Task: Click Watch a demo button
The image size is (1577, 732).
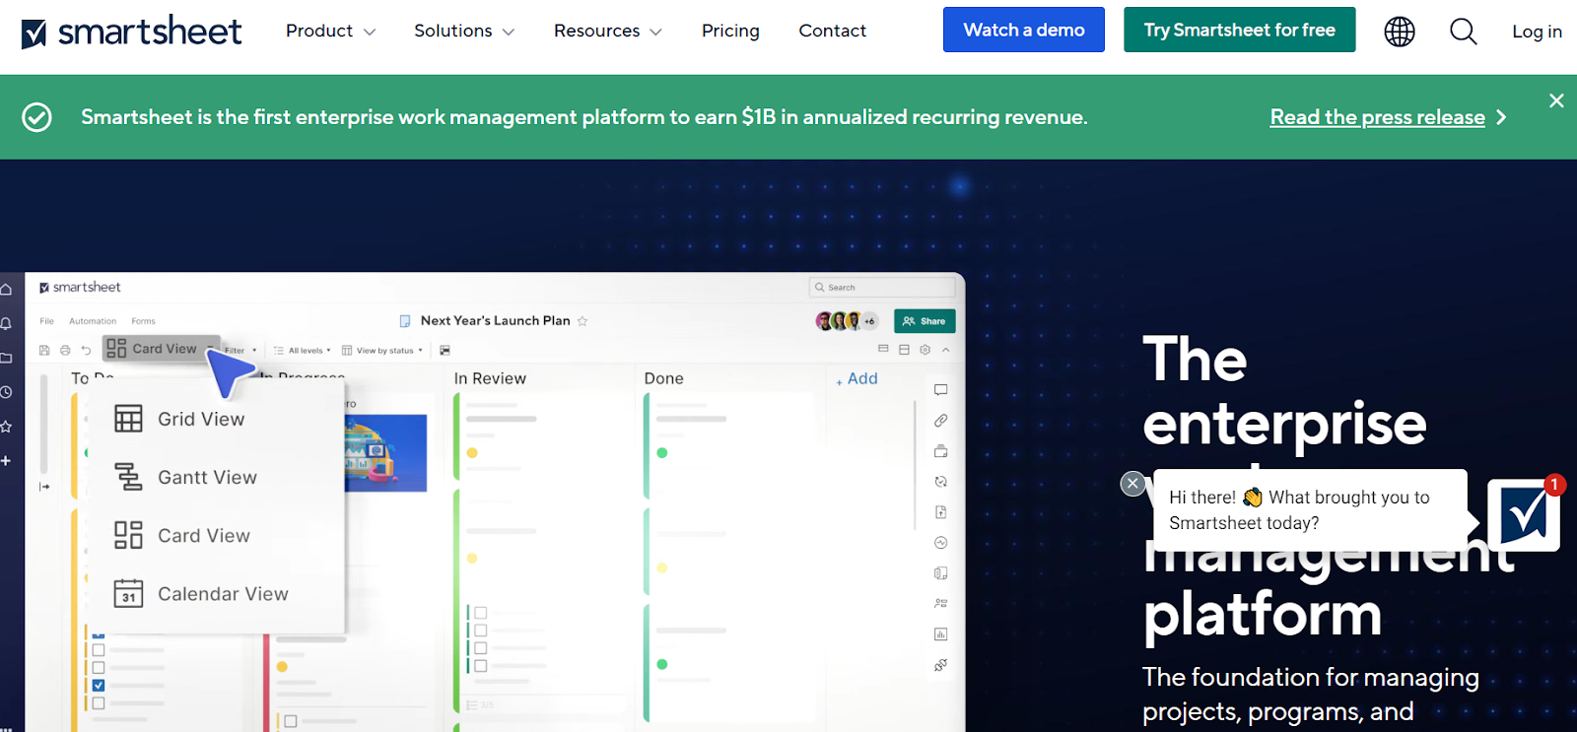Action: pos(1024,30)
